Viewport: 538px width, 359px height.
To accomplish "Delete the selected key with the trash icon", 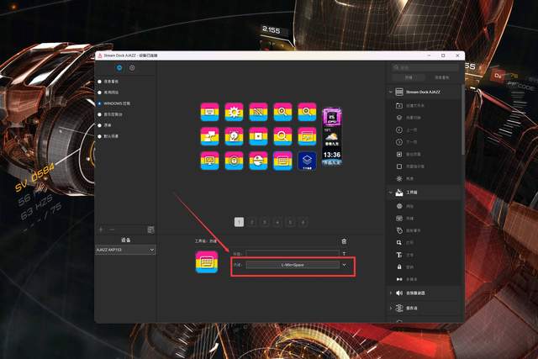I will (x=344, y=241).
